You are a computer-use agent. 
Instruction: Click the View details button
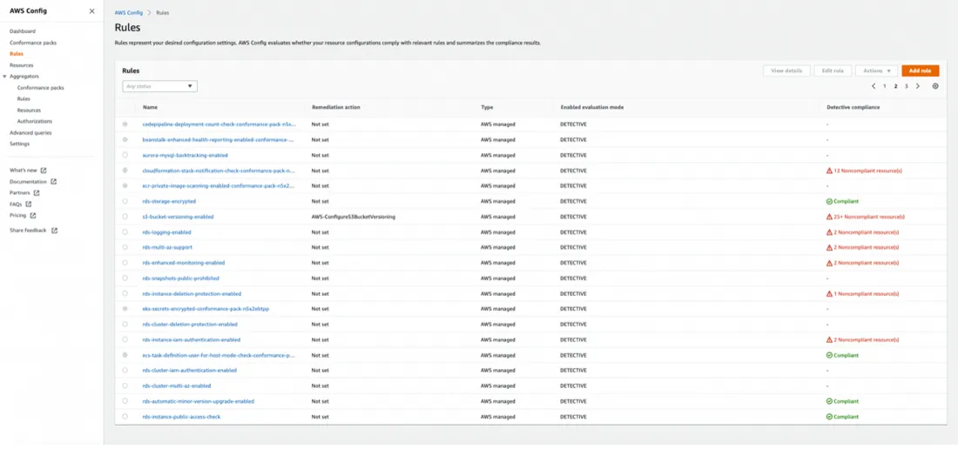coord(786,70)
